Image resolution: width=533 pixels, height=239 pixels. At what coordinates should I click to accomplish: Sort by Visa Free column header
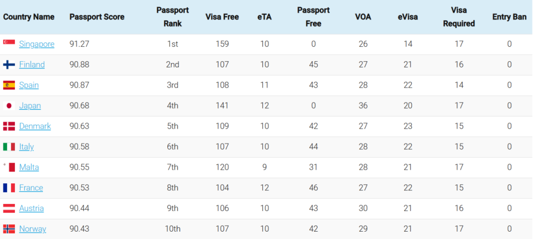click(x=222, y=17)
